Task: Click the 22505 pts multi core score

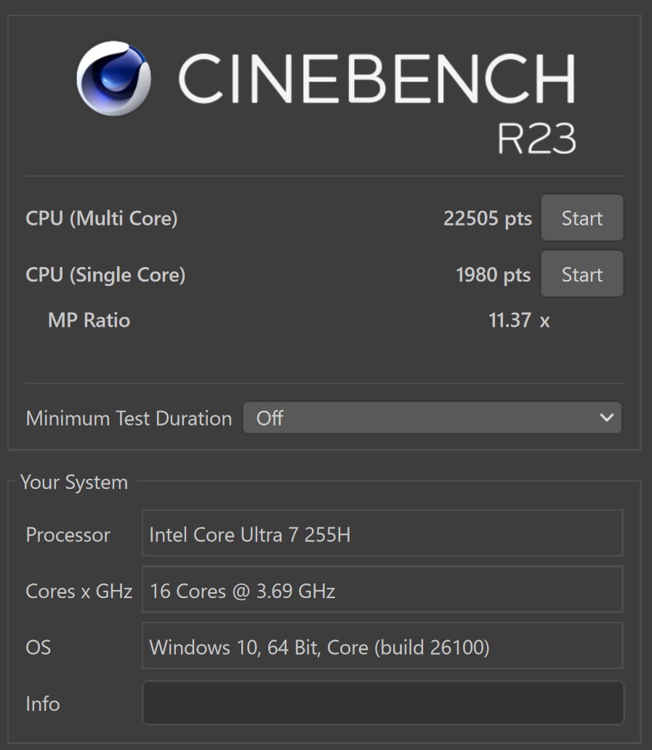Action: pyautogui.click(x=488, y=218)
